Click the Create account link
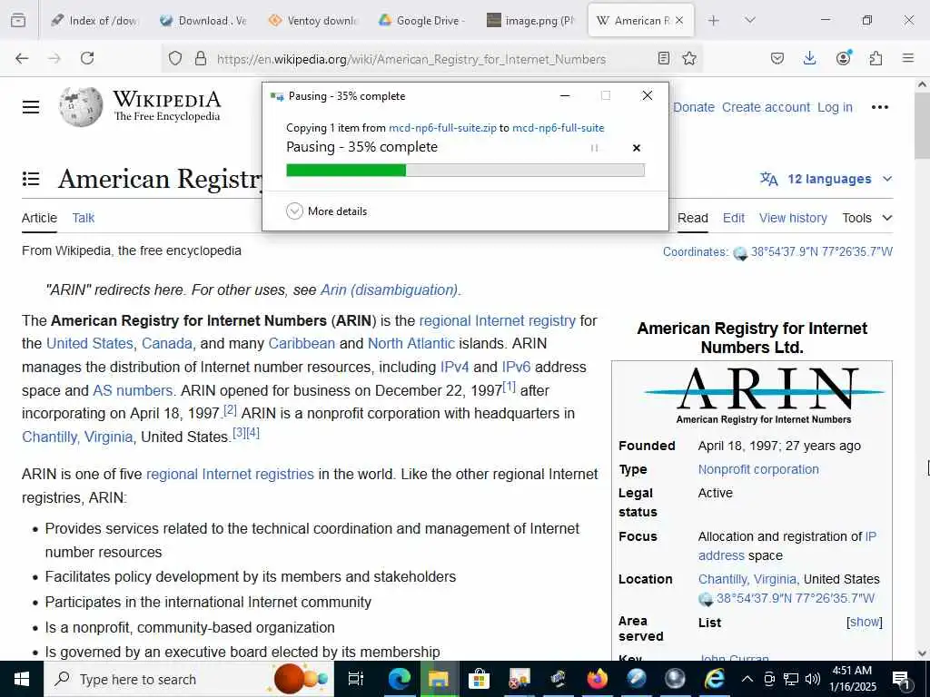930x697 pixels. click(x=766, y=107)
